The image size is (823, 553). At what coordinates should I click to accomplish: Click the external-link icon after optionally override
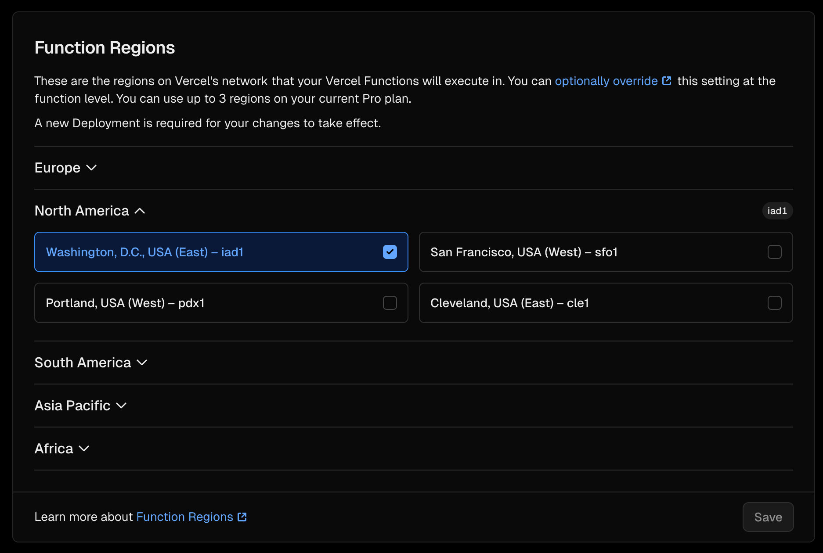[x=667, y=81]
